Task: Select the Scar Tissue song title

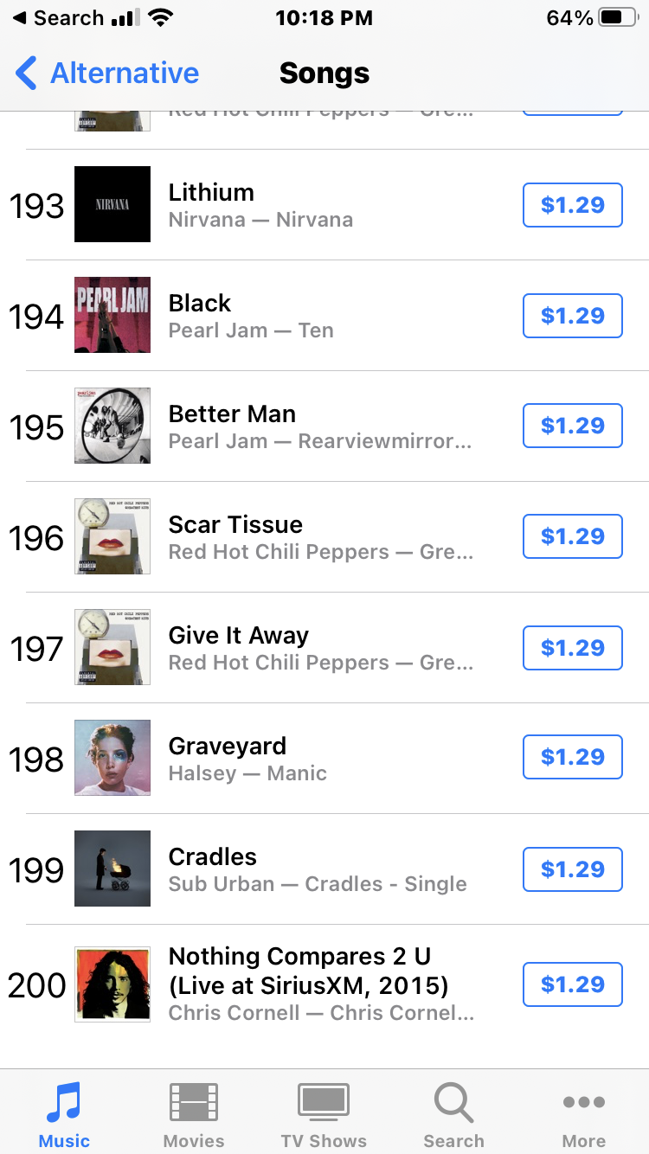Action: point(235,525)
